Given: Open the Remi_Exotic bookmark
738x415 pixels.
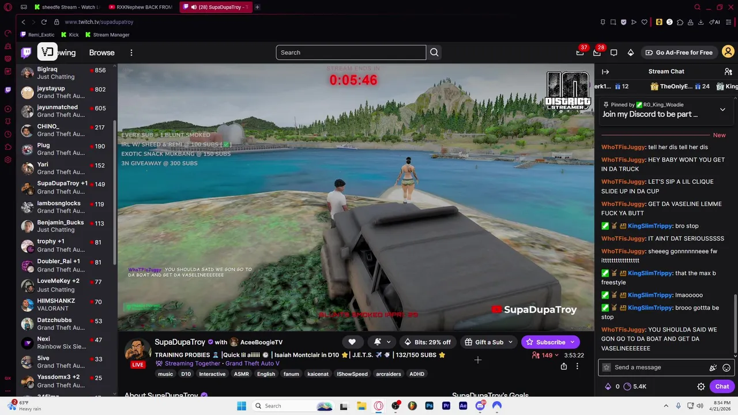Looking at the screenshot, I should [37, 35].
